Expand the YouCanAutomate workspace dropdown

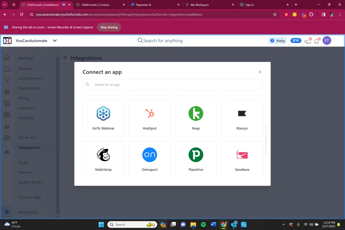[55, 41]
